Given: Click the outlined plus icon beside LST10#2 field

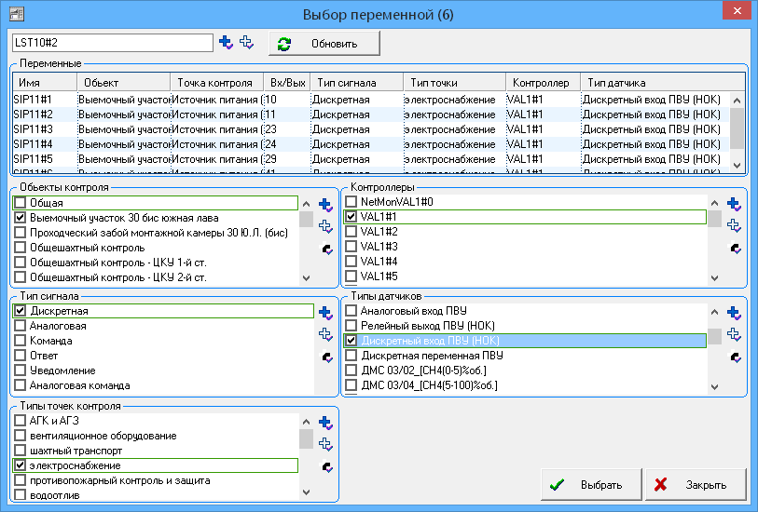Looking at the screenshot, I should (246, 43).
